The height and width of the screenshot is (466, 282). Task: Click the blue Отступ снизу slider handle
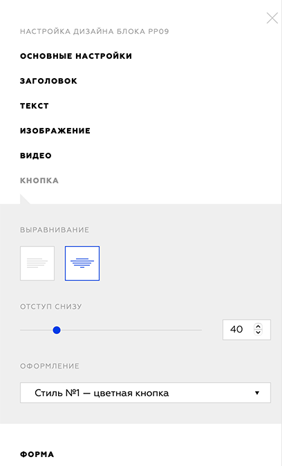coord(57,330)
